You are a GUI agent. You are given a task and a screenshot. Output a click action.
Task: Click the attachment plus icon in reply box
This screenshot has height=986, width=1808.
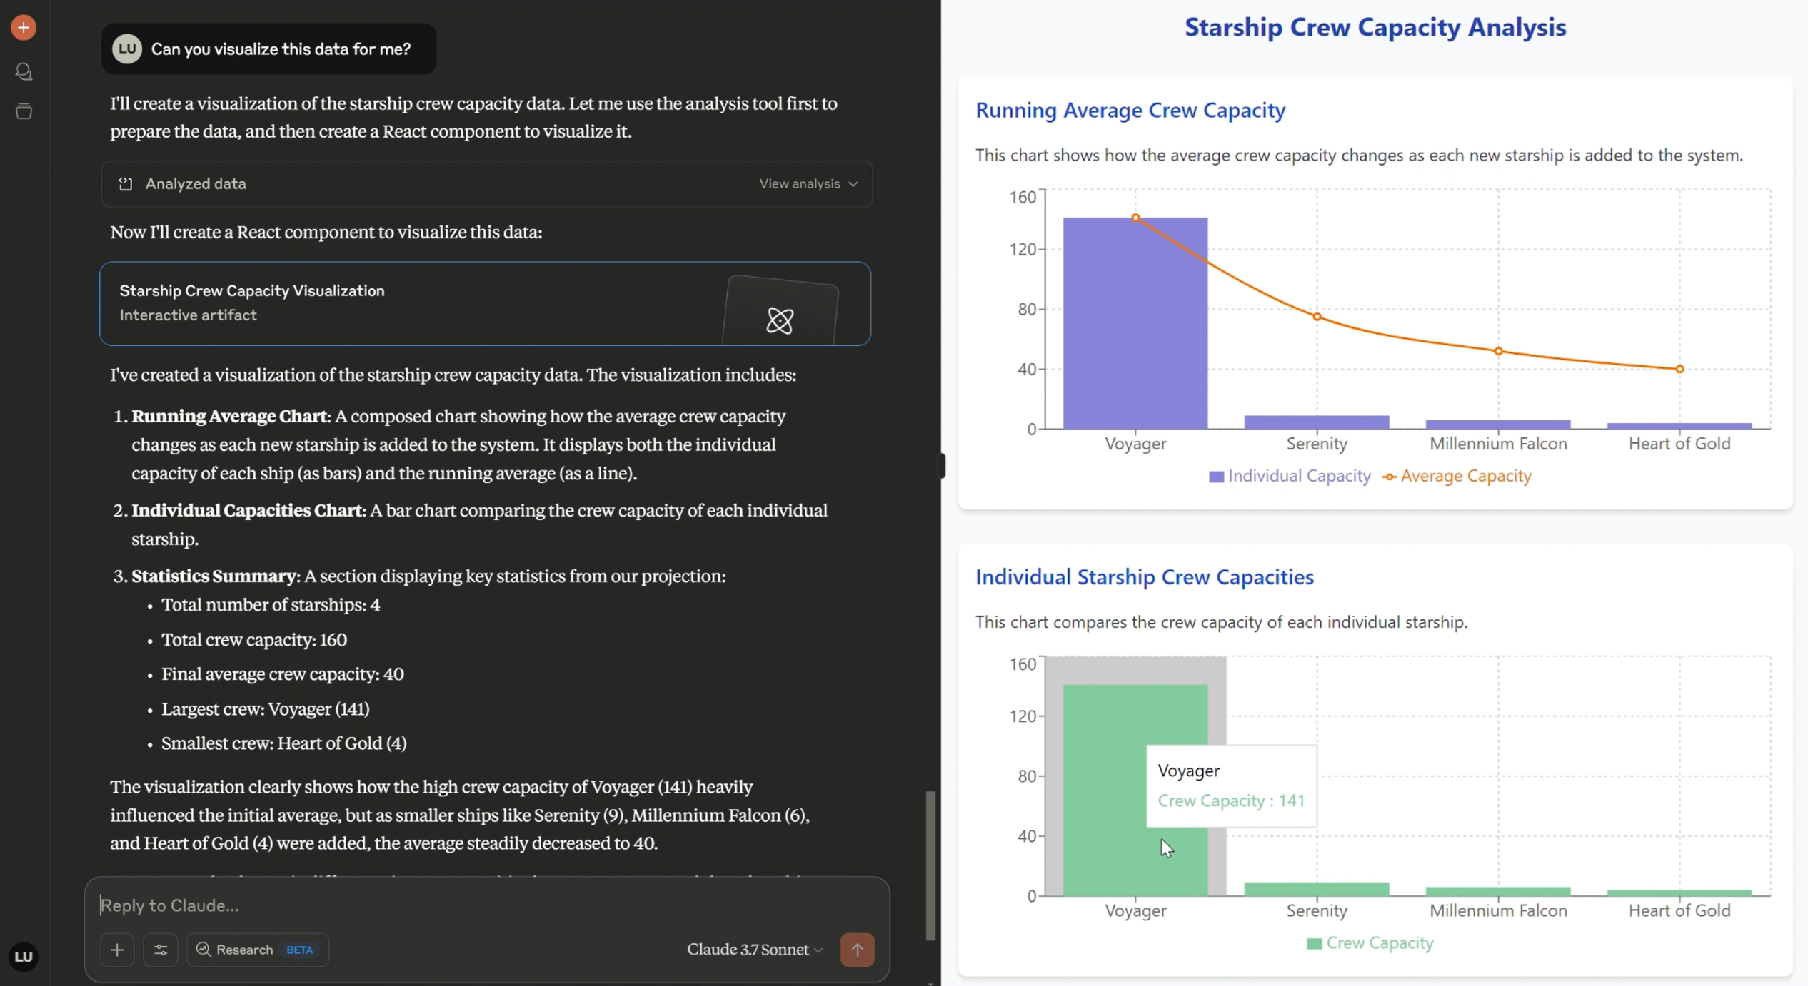coord(117,950)
